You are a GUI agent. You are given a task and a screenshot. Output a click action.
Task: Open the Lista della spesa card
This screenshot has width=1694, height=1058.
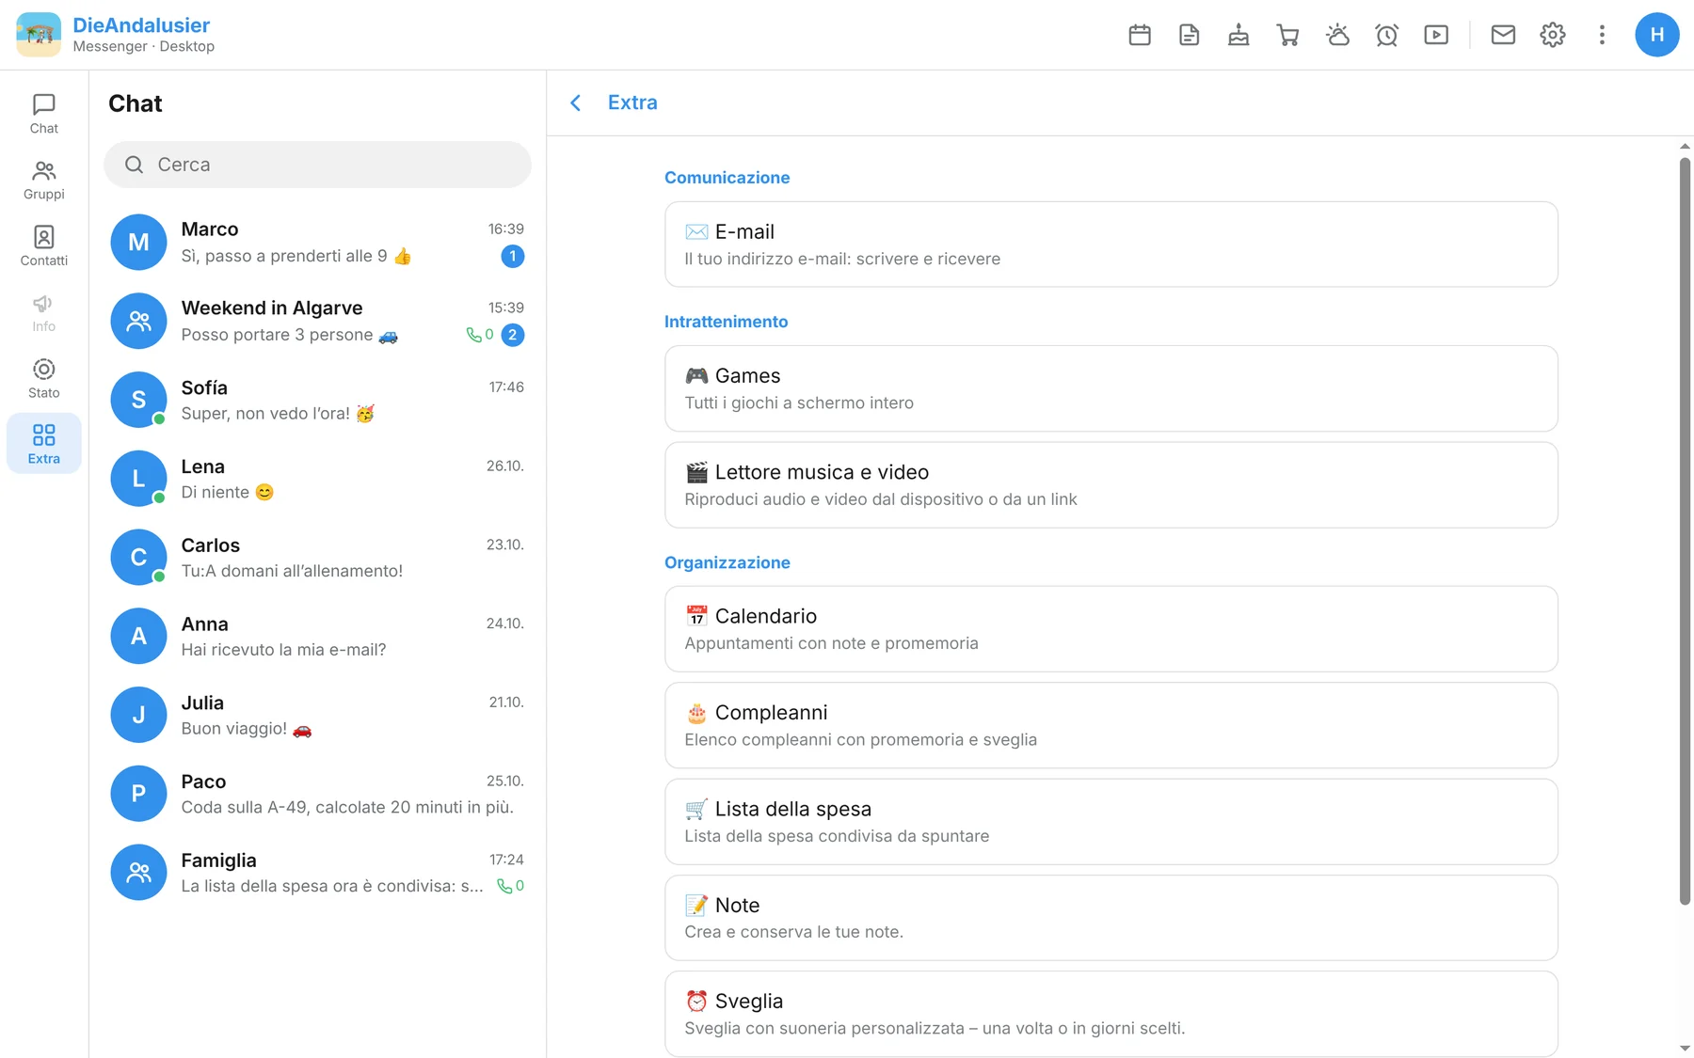(1111, 822)
